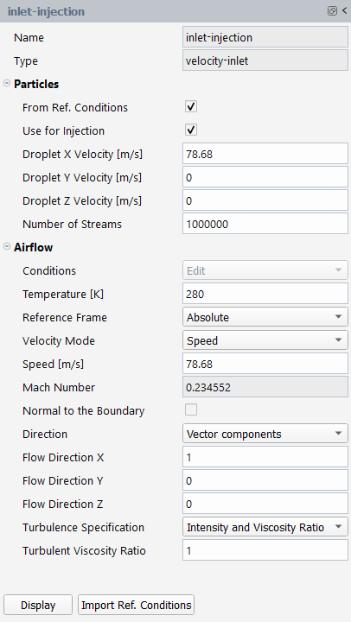Edit the Flow Direction X field
The height and width of the screenshot is (622, 351).
[x=265, y=457]
